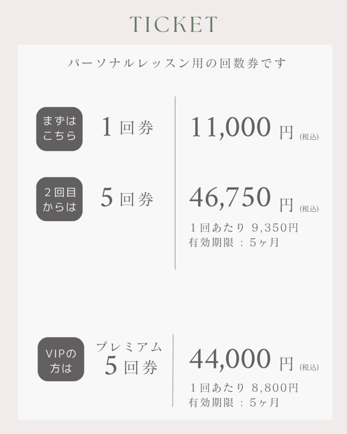Click the プレミアム label above 5回券
This screenshot has height=434, width=347.
[129, 347]
